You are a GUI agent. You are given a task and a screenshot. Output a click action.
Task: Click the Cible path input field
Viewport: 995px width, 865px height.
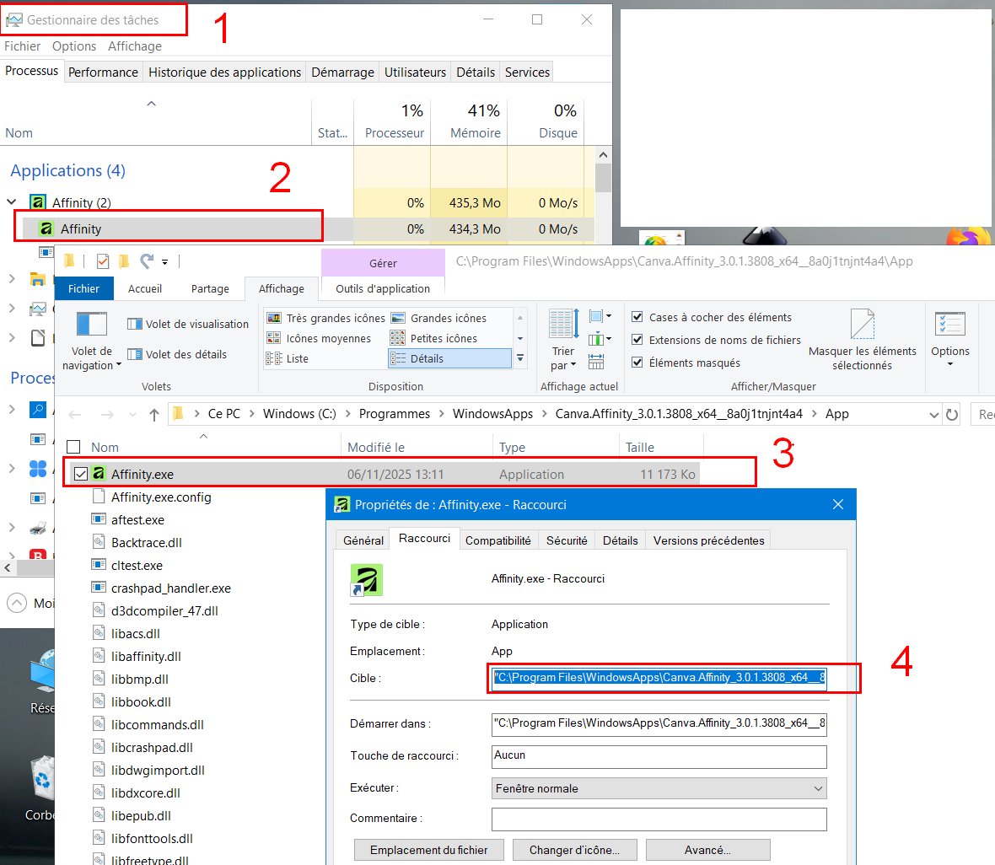pyautogui.click(x=659, y=678)
